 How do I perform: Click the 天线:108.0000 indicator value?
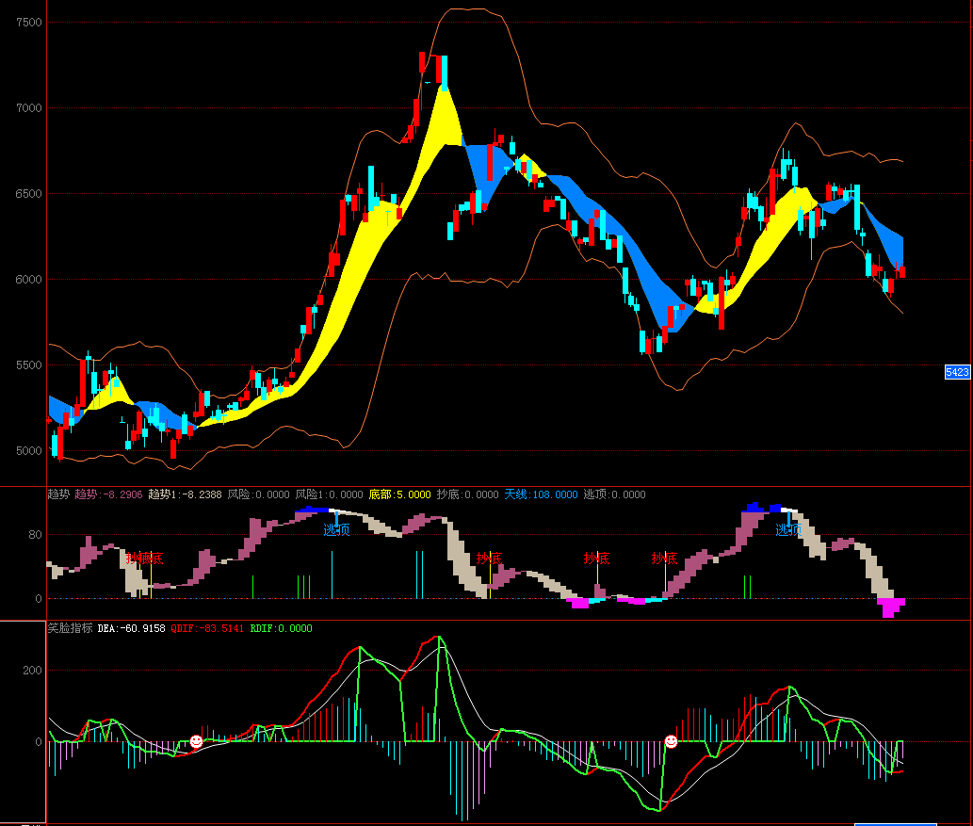point(541,494)
